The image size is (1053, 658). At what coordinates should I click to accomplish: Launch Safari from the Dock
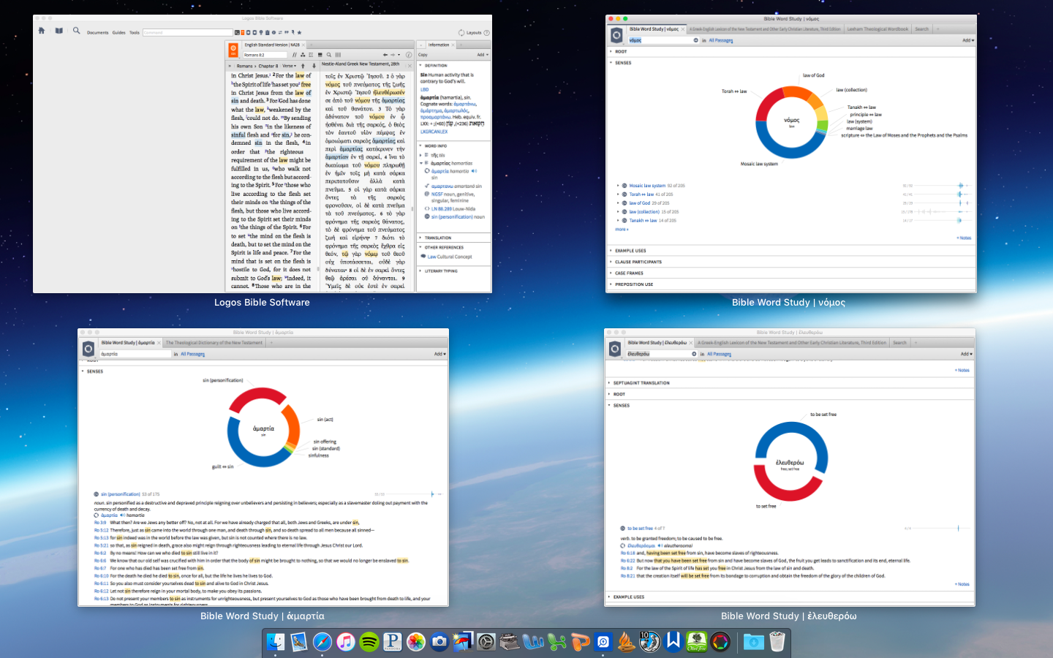322,642
